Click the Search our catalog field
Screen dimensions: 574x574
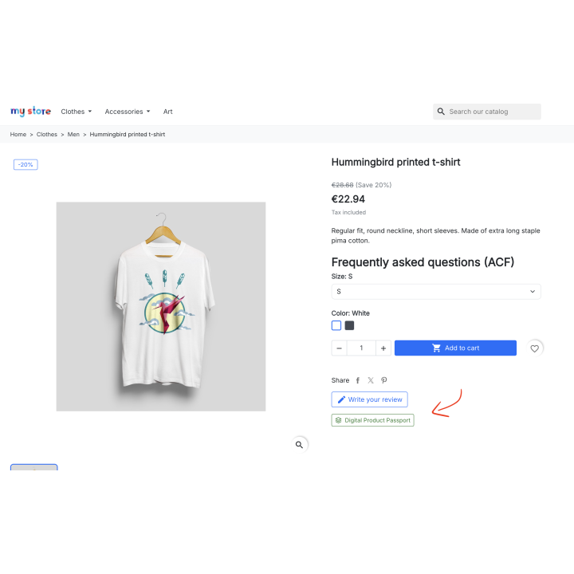(492, 112)
